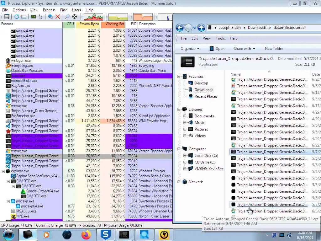
Task: Click the red X Kill Process icon
Action: click(58, 17)
